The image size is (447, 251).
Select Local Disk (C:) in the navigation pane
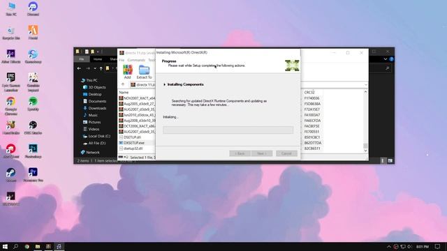[x=96, y=137]
